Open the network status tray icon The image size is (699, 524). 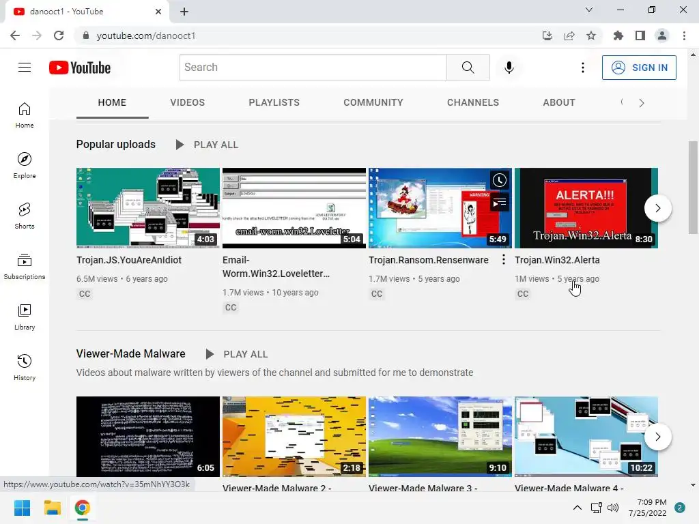[596, 508]
